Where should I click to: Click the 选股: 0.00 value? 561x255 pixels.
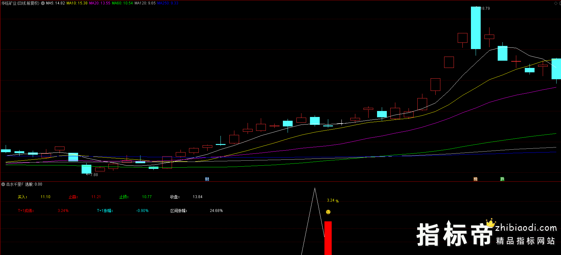(x=34, y=184)
